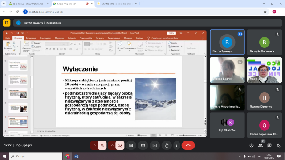Select Вікторія Марцинюк participant tile
The width and height of the screenshot is (285, 160).
pos(265,42)
